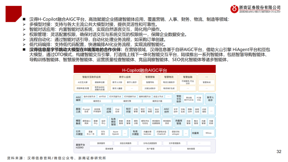This screenshot has height=162, width=288.
Task: Click the 内容提取 box
Action: [x=204, y=110]
